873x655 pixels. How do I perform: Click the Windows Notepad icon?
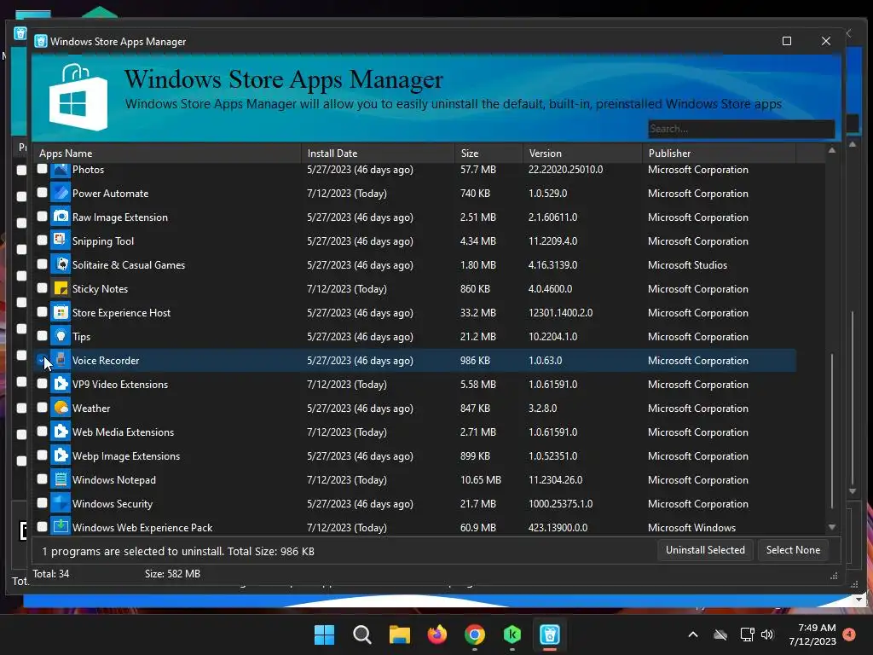[x=61, y=480]
